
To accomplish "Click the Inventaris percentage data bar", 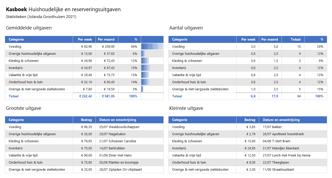I will click(146, 68).
